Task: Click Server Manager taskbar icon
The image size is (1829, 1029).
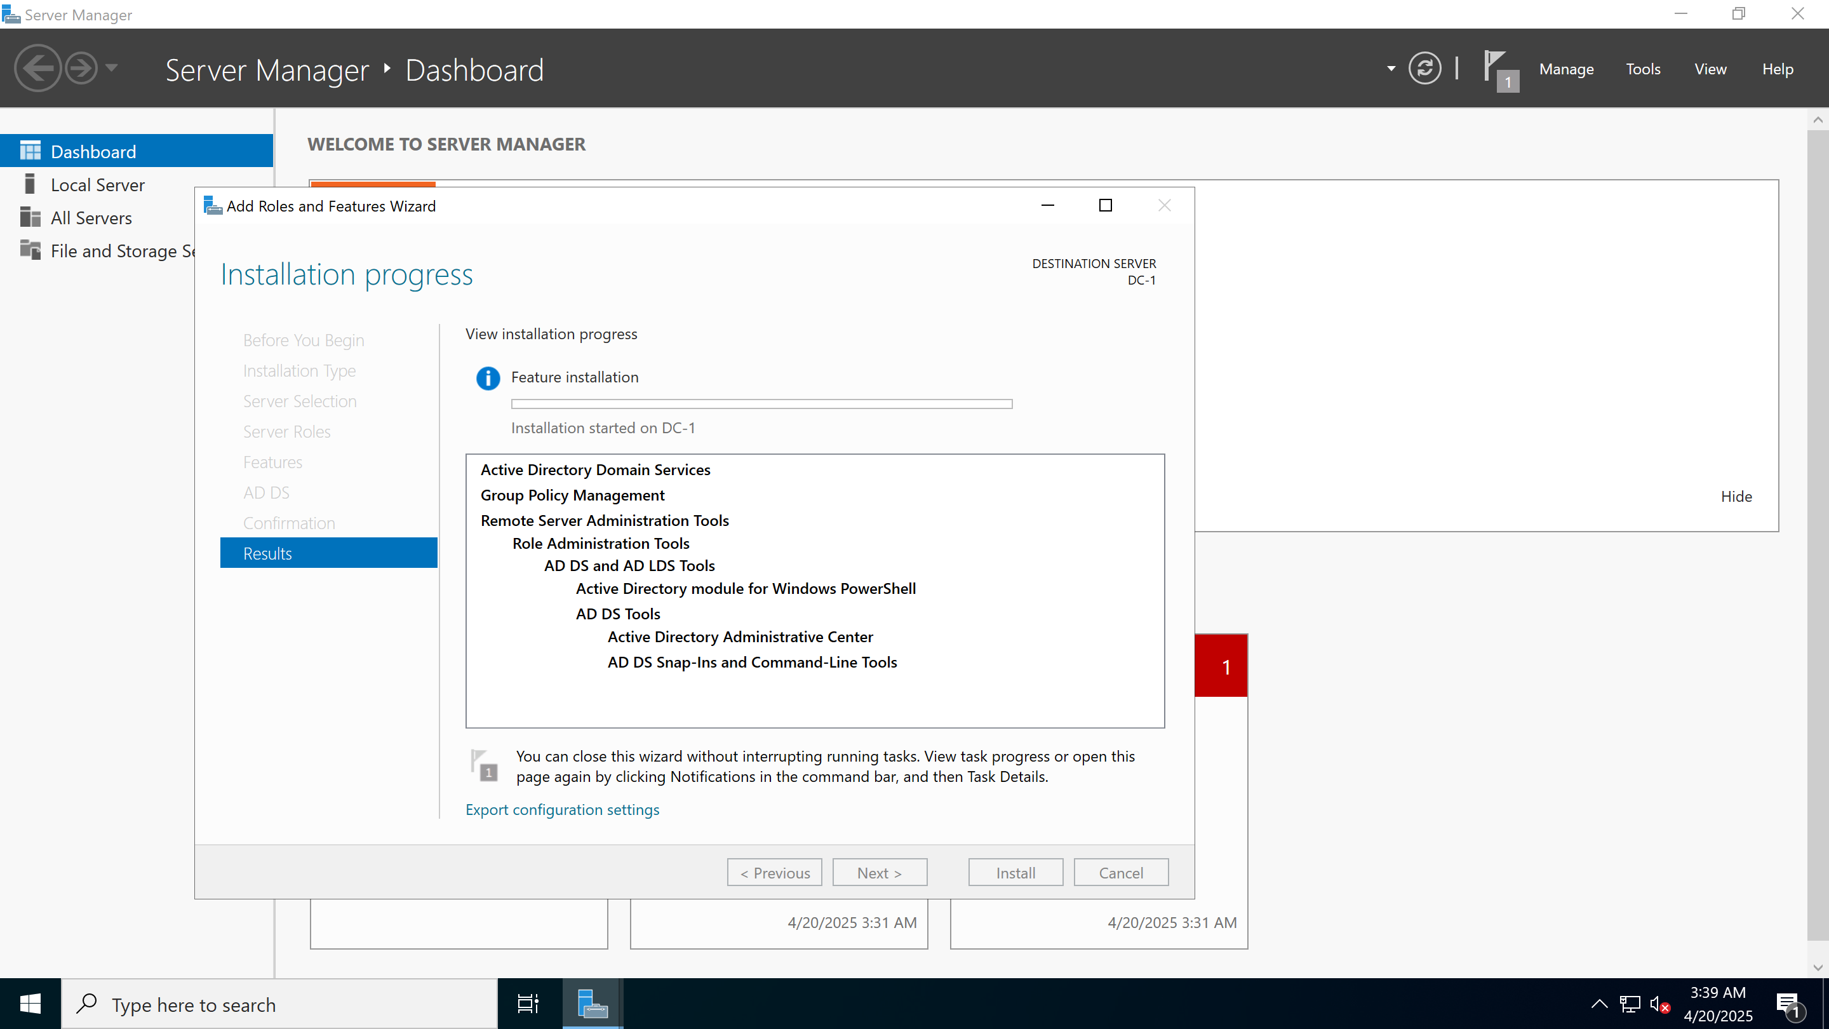Action: [592, 1004]
